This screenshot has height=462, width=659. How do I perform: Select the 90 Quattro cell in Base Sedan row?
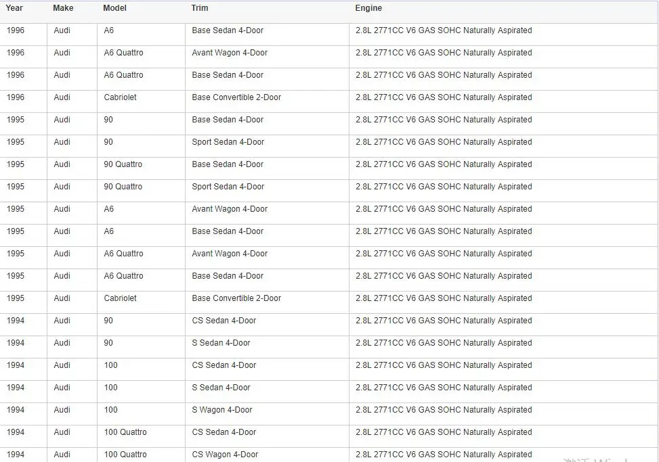pyautogui.click(x=123, y=164)
